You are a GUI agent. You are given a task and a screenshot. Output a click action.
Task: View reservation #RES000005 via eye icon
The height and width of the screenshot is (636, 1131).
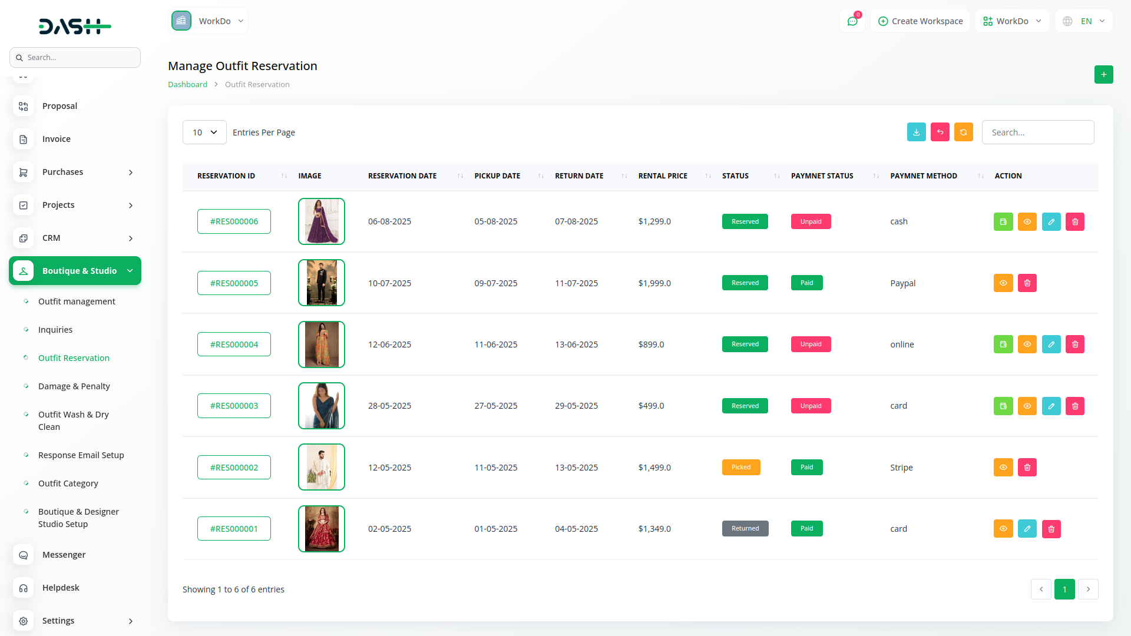point(1003,283)
